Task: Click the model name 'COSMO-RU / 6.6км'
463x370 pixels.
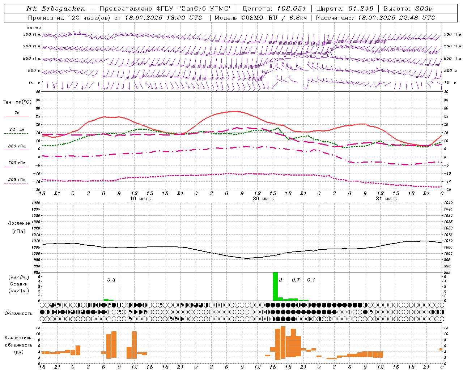Action: click(274, 18)
